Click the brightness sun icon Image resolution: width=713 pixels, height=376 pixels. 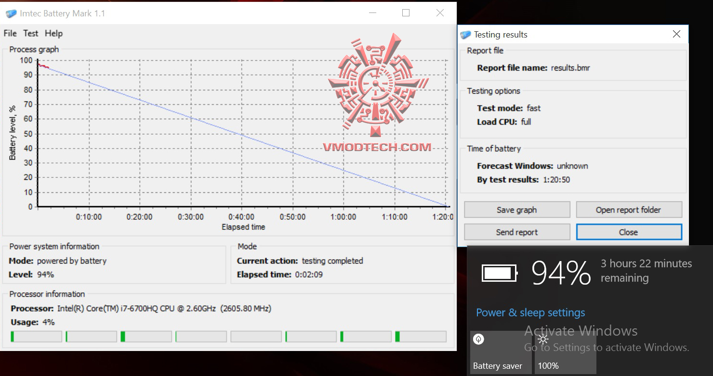point(543,339)
